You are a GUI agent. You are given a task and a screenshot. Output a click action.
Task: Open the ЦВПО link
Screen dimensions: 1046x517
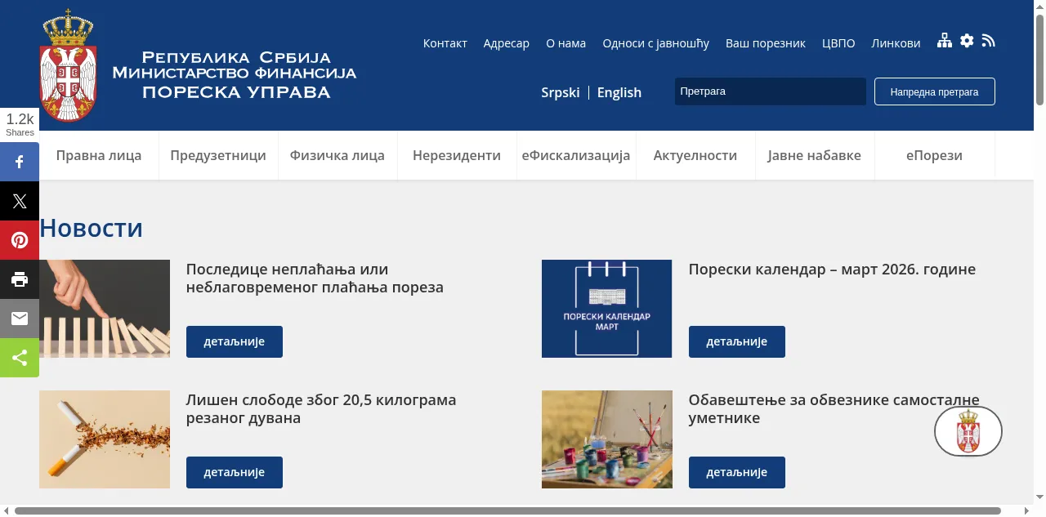838,43
